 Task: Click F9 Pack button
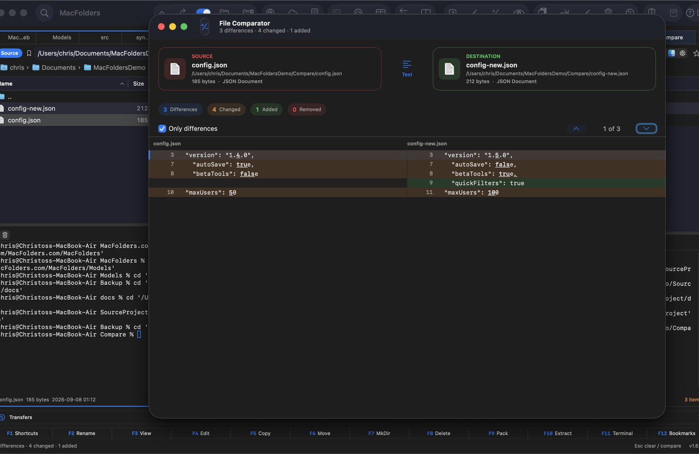click(498, 434)
